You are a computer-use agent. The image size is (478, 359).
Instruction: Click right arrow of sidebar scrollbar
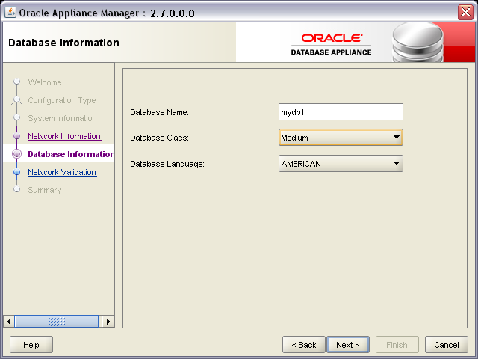(108, 322)
